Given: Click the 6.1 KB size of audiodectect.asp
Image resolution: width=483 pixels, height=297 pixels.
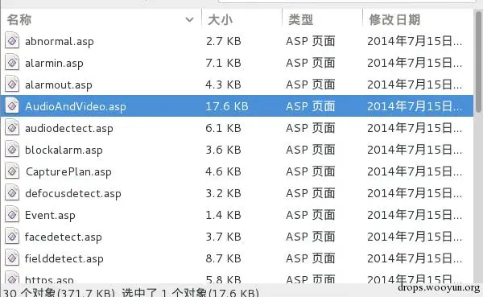Looking at the screenshot, I should tap(223, 128).
